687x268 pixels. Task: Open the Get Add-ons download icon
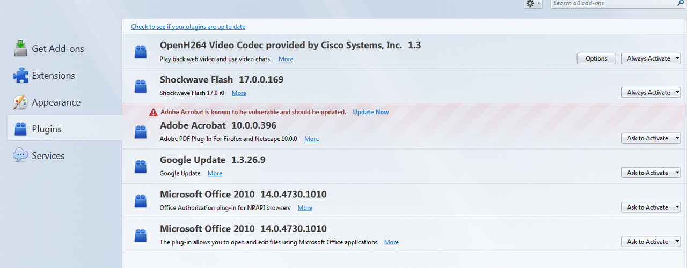click(20, 48)
